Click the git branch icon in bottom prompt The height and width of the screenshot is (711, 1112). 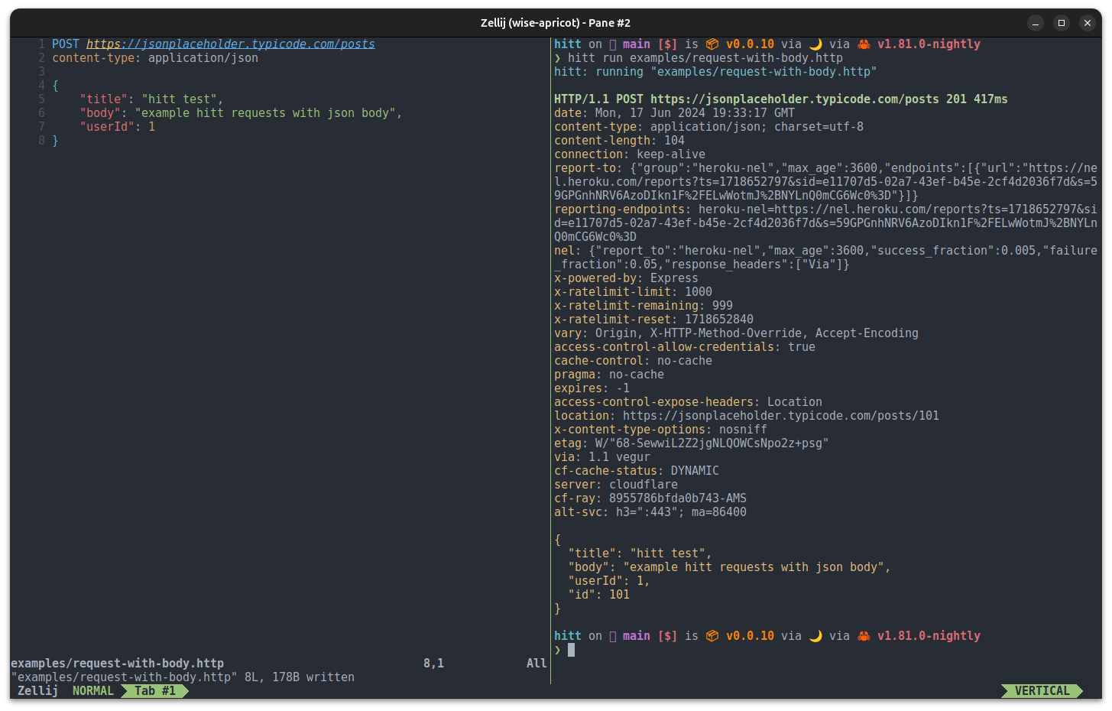tap(613, 636)
